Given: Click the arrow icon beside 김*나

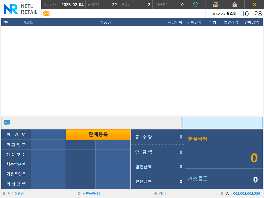Looking at the screenshot, I should (155, 193).
